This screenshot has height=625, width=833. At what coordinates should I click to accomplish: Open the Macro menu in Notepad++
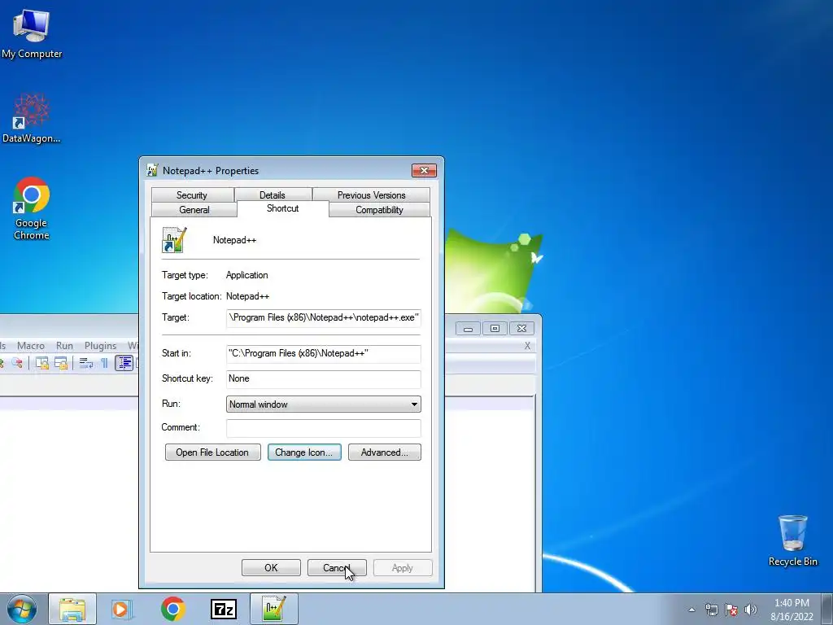31,345
